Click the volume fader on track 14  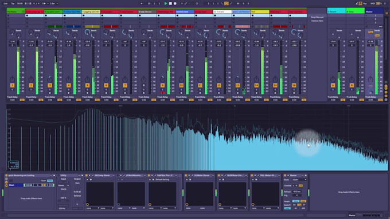pyautogui.click(x=262, y=67)
